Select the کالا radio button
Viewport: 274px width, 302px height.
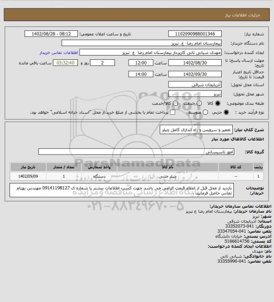tap(218, 103)
